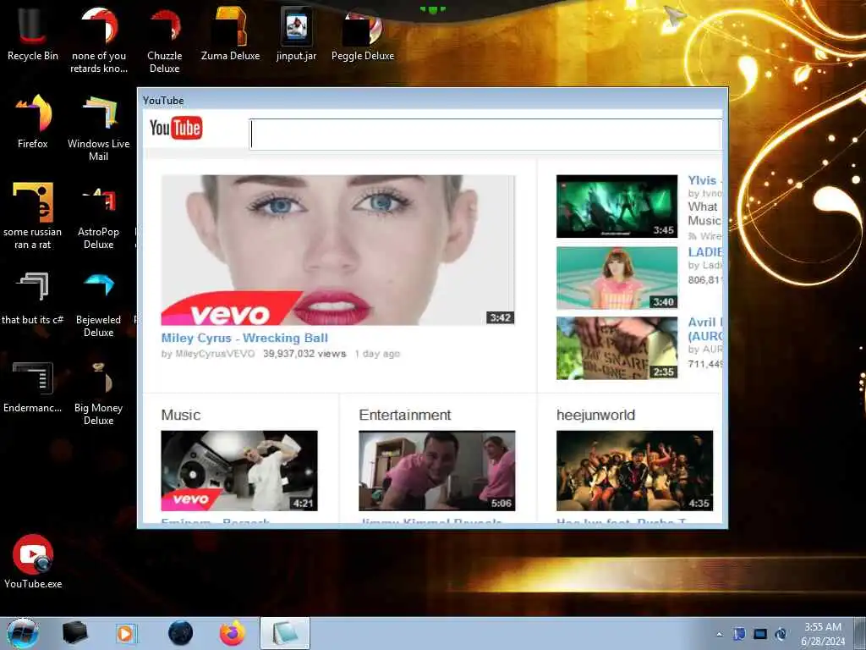Click the flag tray icon

pos(739,634)
